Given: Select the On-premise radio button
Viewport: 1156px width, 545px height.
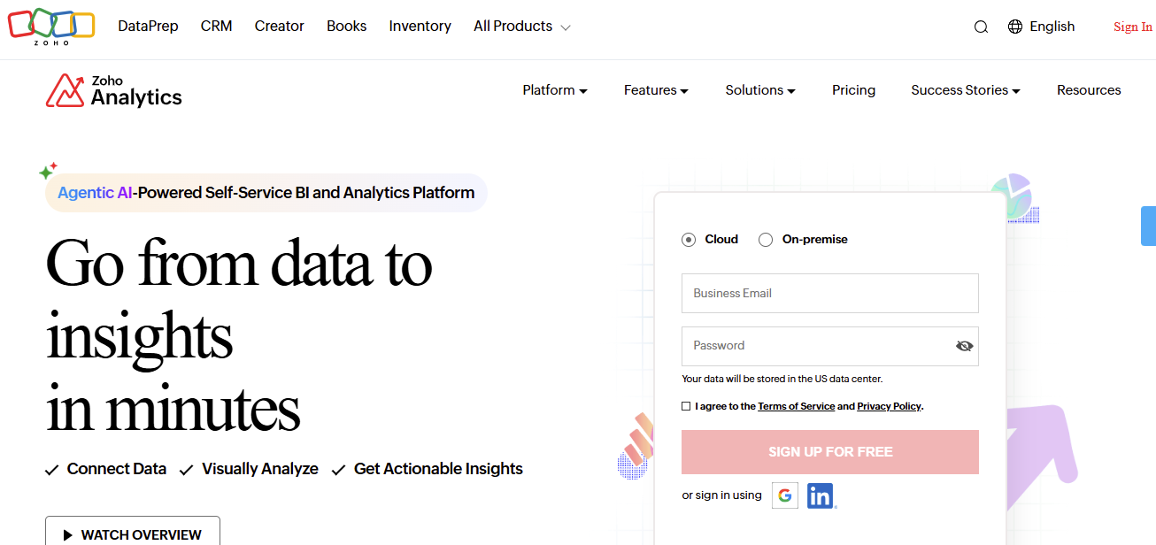Looking at the screenshot, I should (x=766, y=239).
